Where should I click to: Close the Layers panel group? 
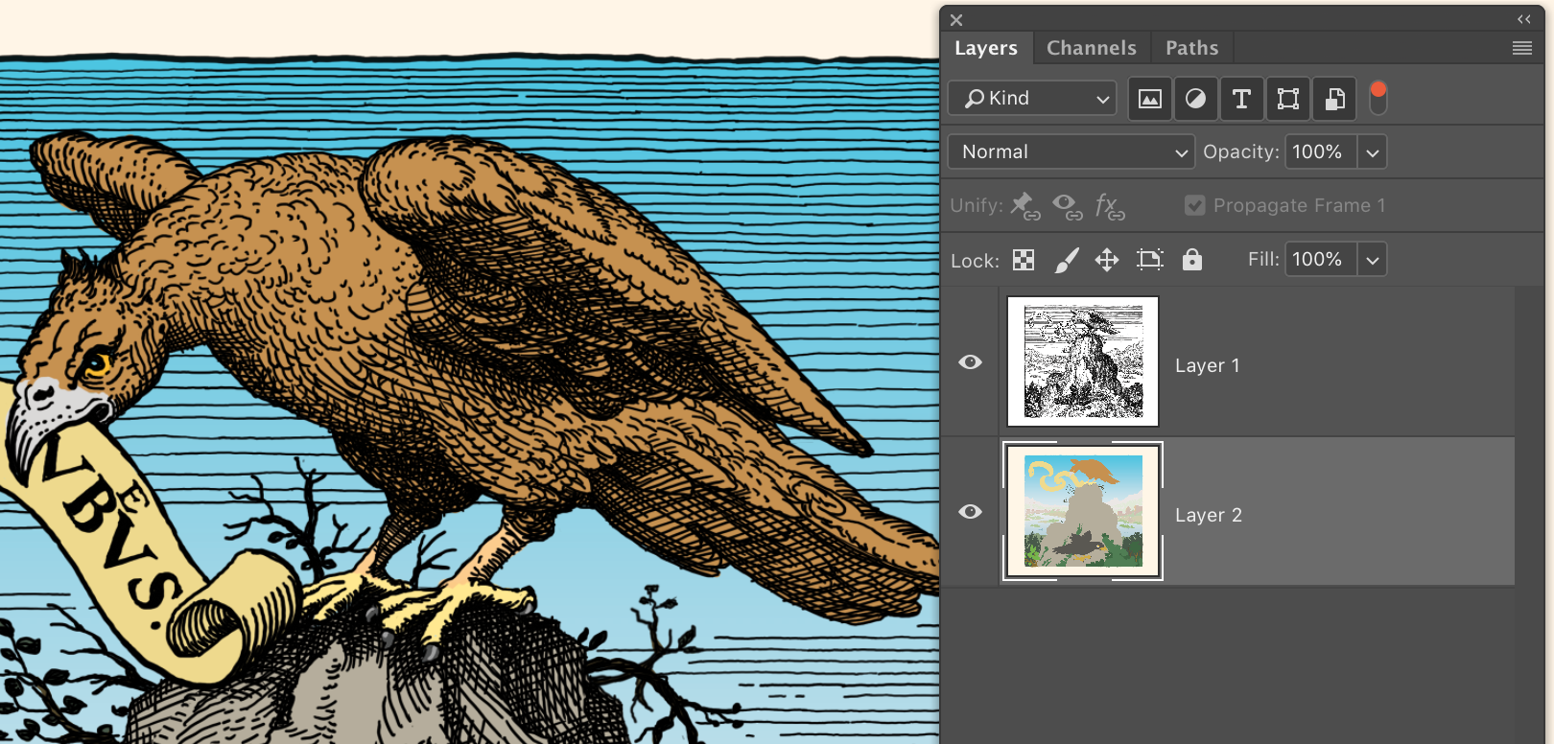(956, 19)
